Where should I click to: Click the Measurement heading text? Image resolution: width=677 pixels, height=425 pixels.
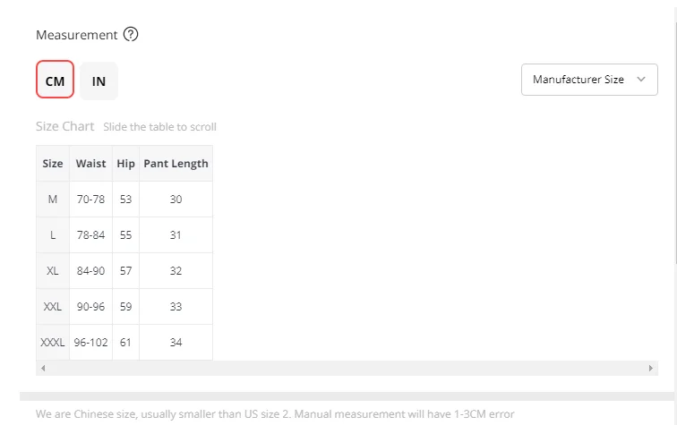76,35
